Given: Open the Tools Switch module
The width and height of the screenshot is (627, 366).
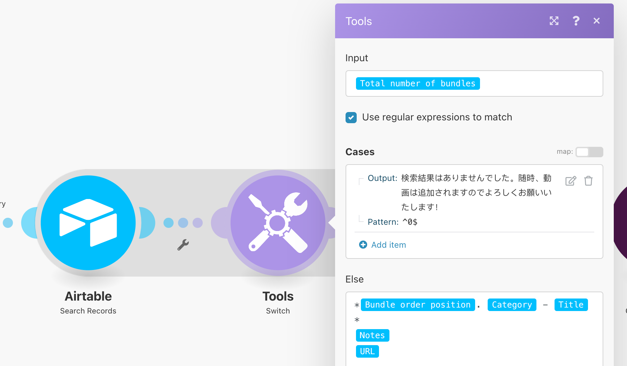Looking at the screenshot, I should point(278,223).
